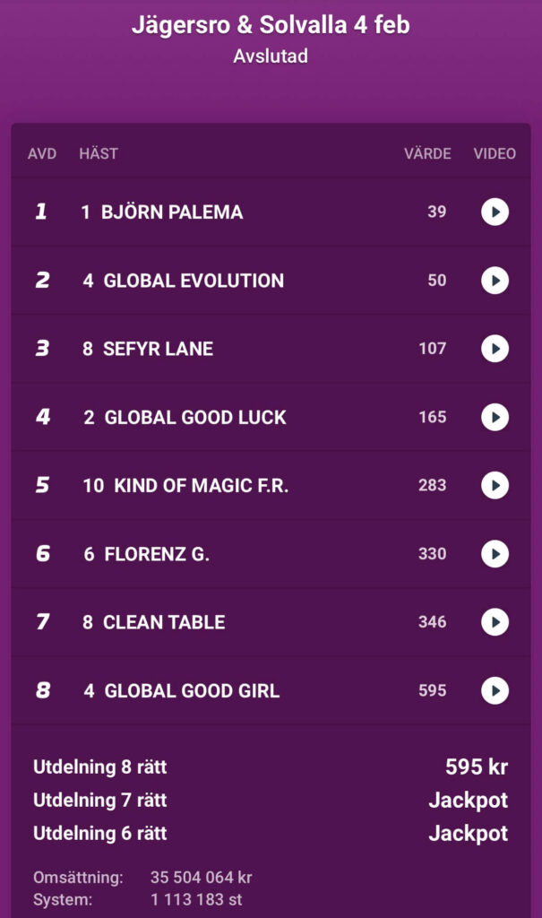This screenshot has height=918, width=542.
Task: Play Global Good Girl race video
Action: 495,690
